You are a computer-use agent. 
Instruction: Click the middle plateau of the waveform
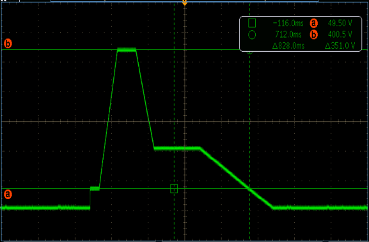coord(177,149)
